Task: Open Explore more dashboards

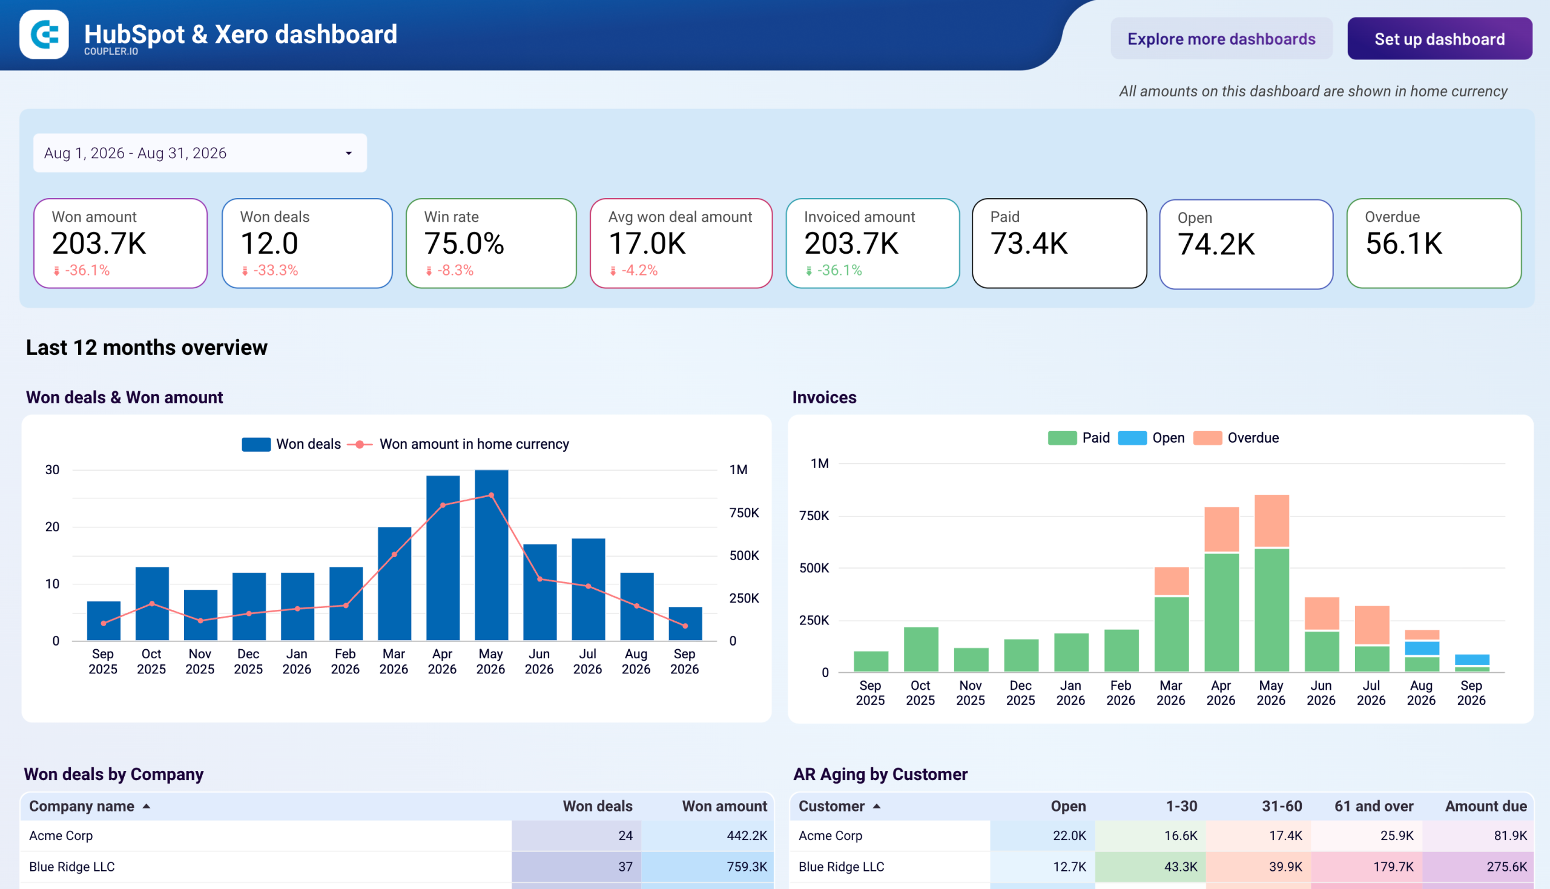Action: coord(1221,39)
